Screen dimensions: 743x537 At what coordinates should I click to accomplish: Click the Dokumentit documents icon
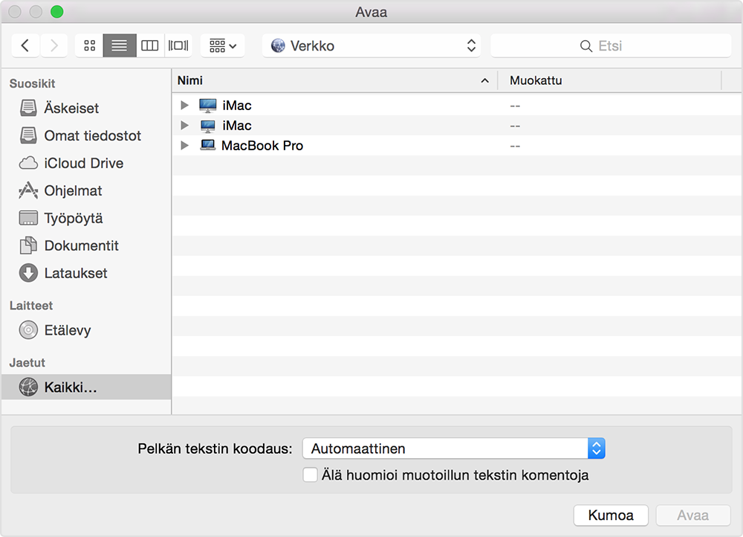tap(28, 245)
